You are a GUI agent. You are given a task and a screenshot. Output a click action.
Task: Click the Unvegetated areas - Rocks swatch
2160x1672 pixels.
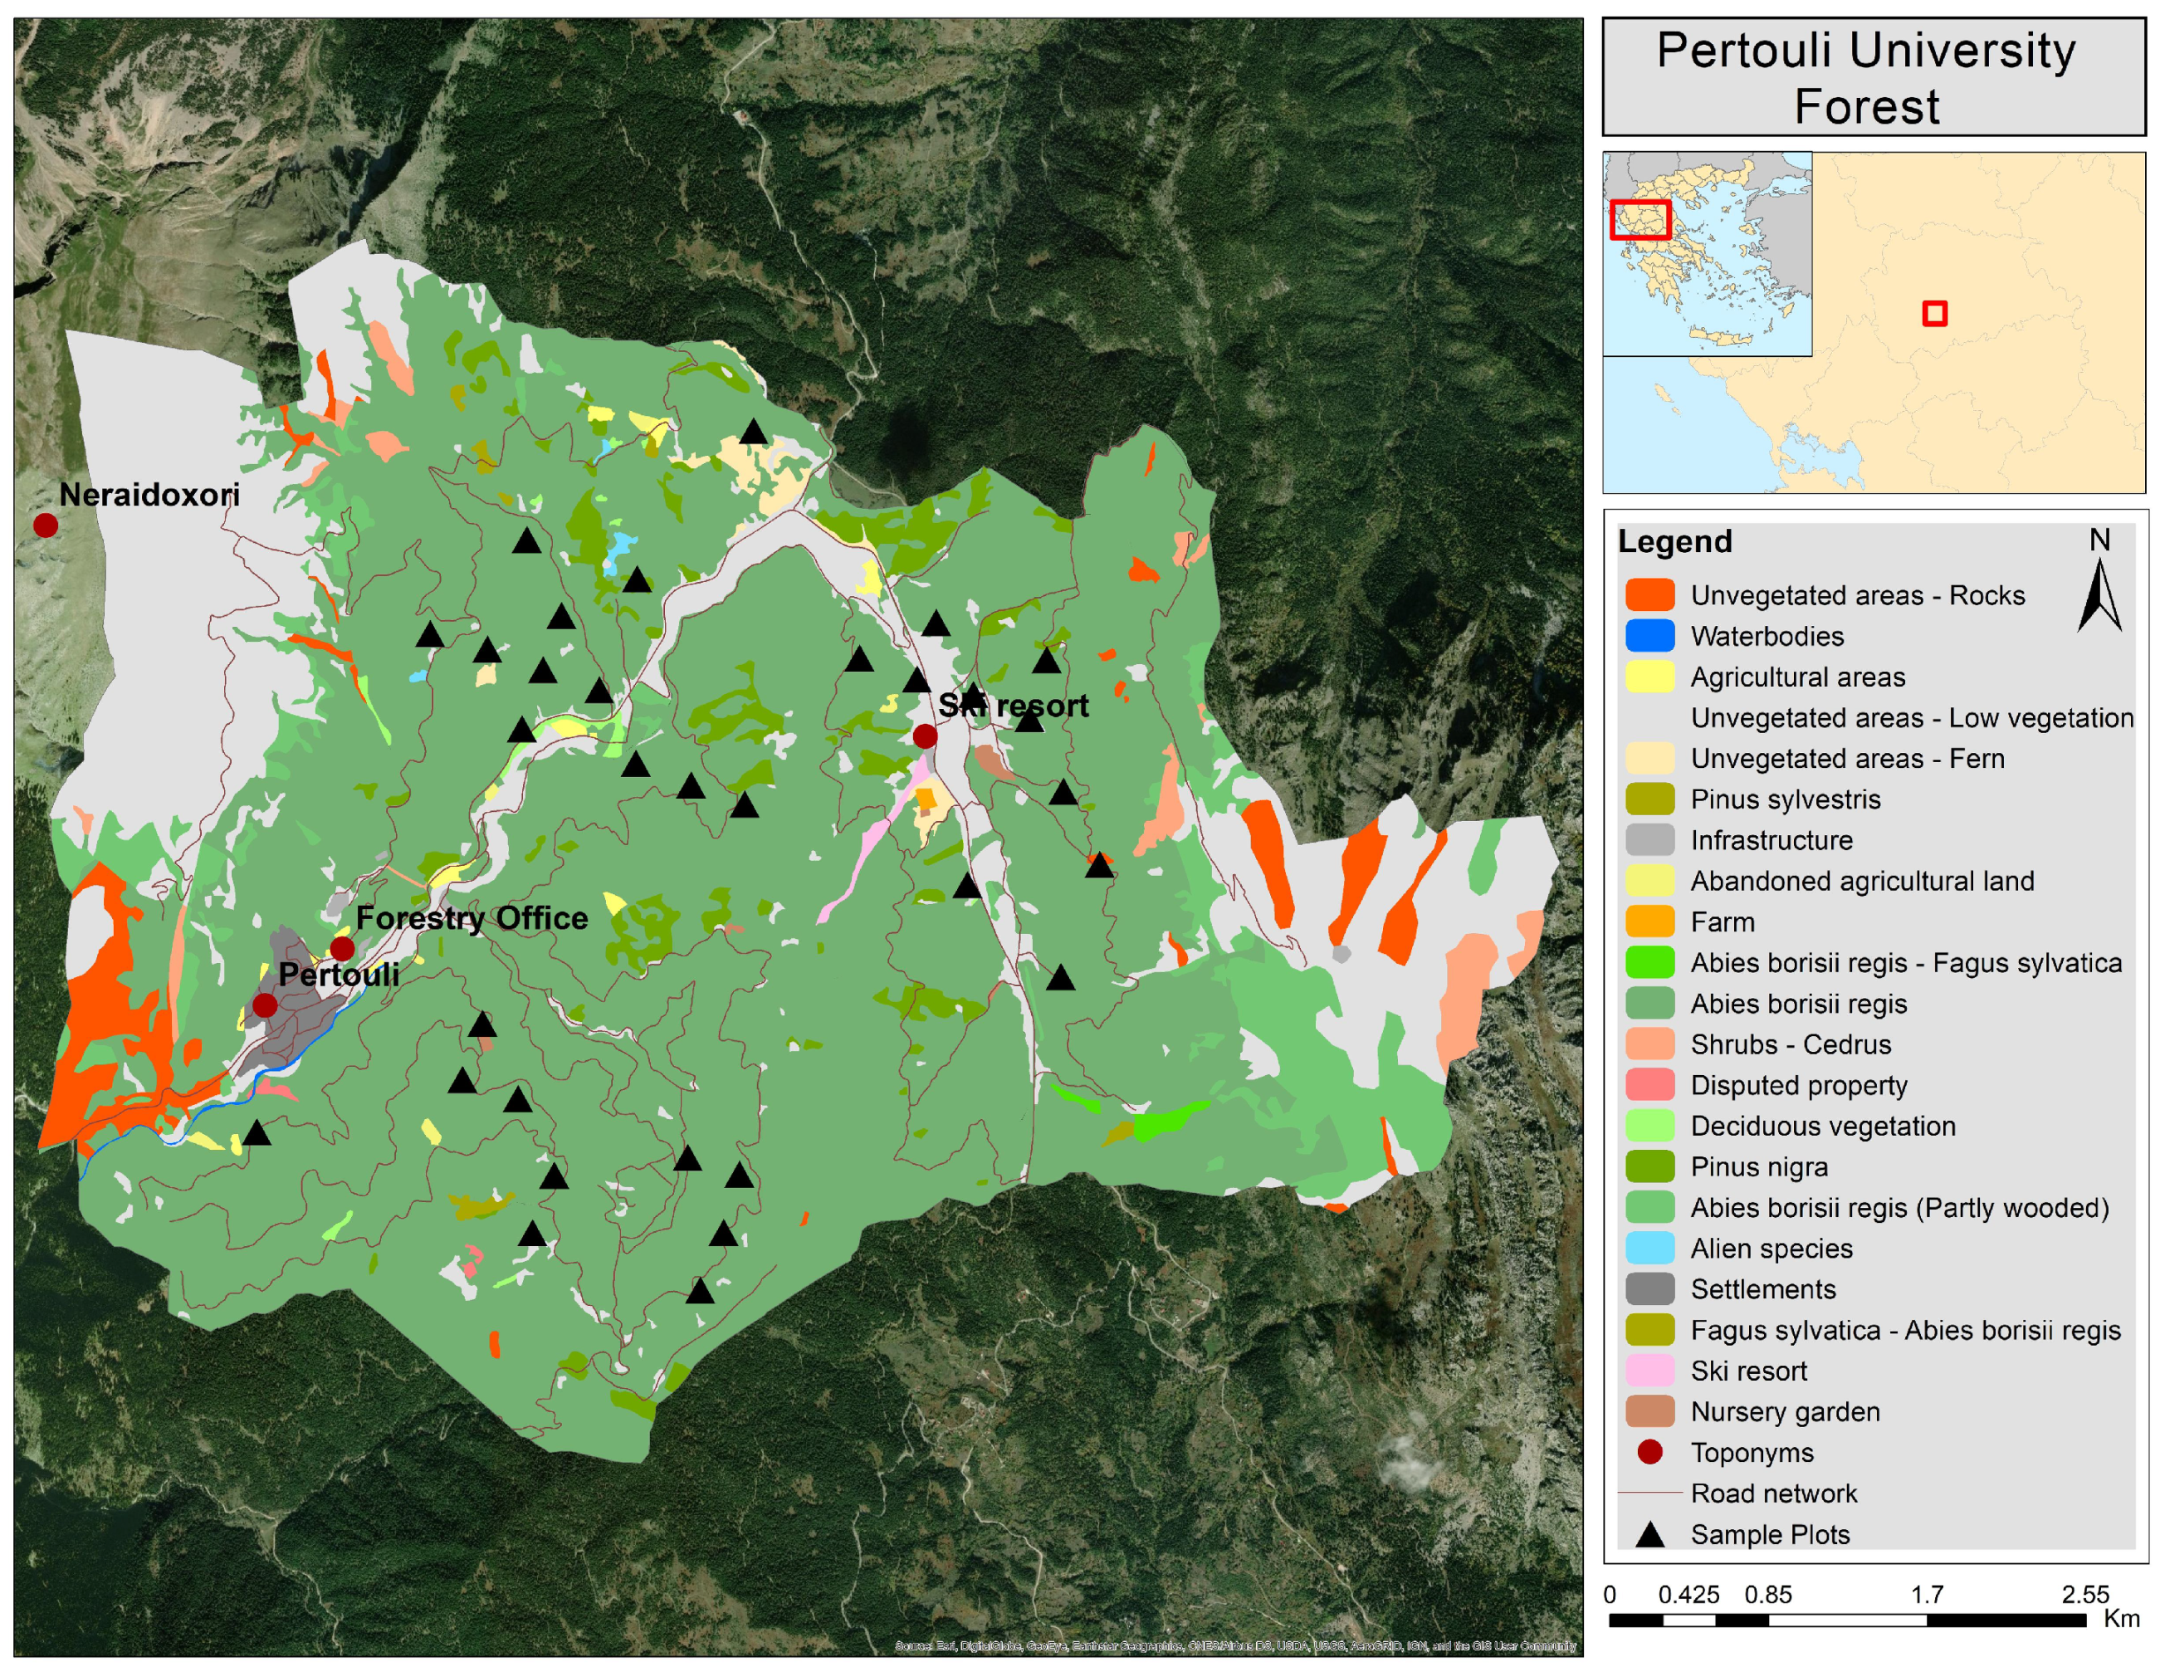coord(1649,595)
